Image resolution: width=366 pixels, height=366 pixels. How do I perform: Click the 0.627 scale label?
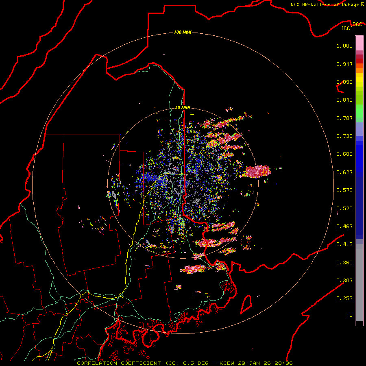point(344,172)
